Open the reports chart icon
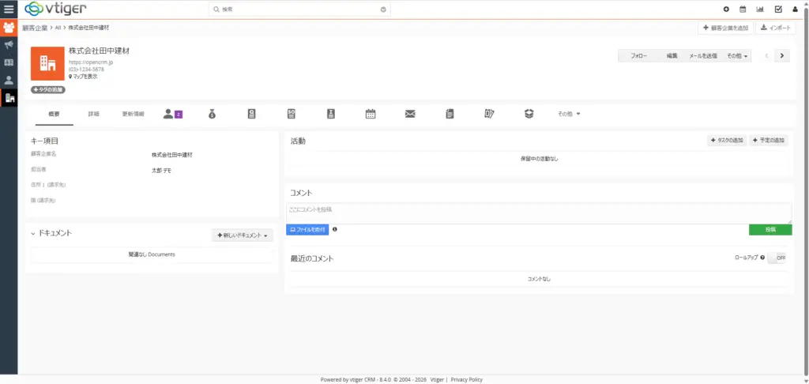Image resolution: width=809 pixels, height=384 pixels. (x=760, y=9)
